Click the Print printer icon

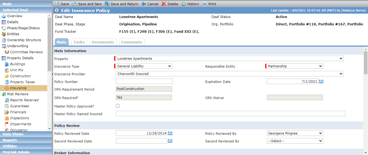(x=205, y=4)
